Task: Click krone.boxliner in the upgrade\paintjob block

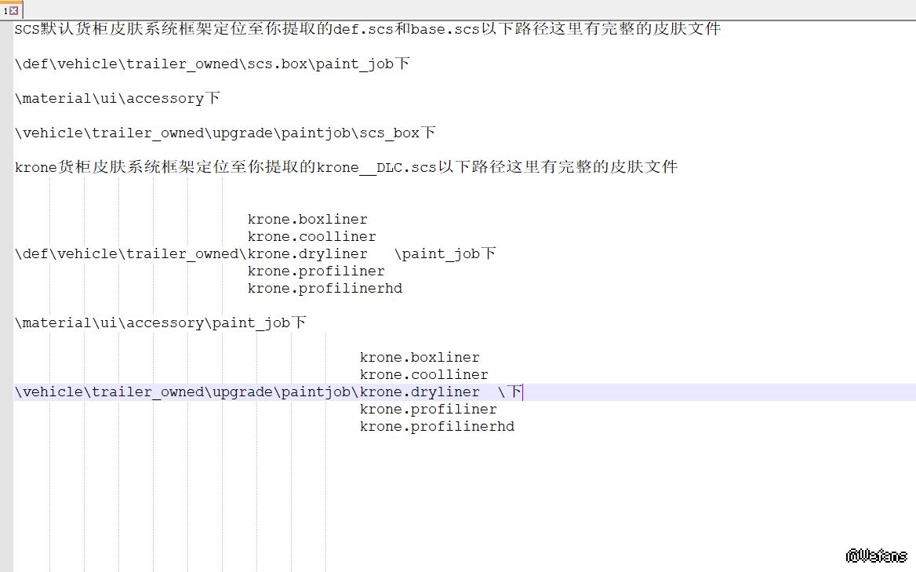Action: (420, 357)
